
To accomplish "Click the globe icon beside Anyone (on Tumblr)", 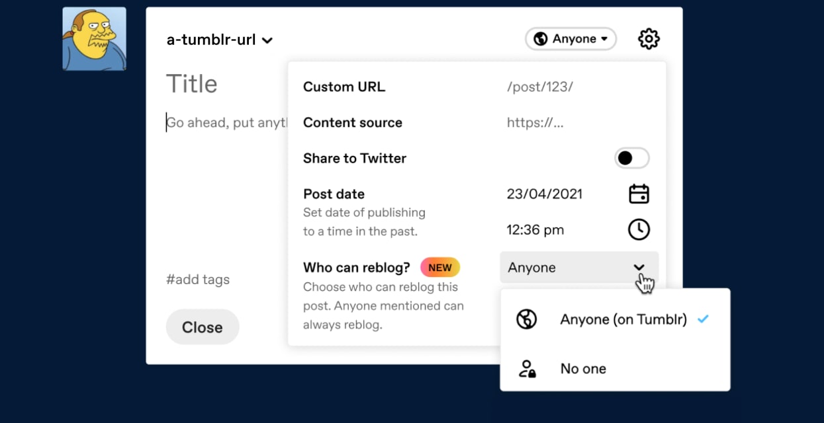I will [x=526, y=320].
